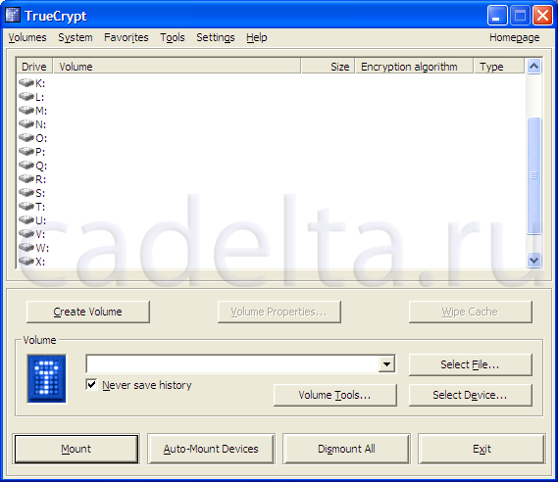Click the Select File... button
Viewport: 558px width, 482px height.
[470, 364]
